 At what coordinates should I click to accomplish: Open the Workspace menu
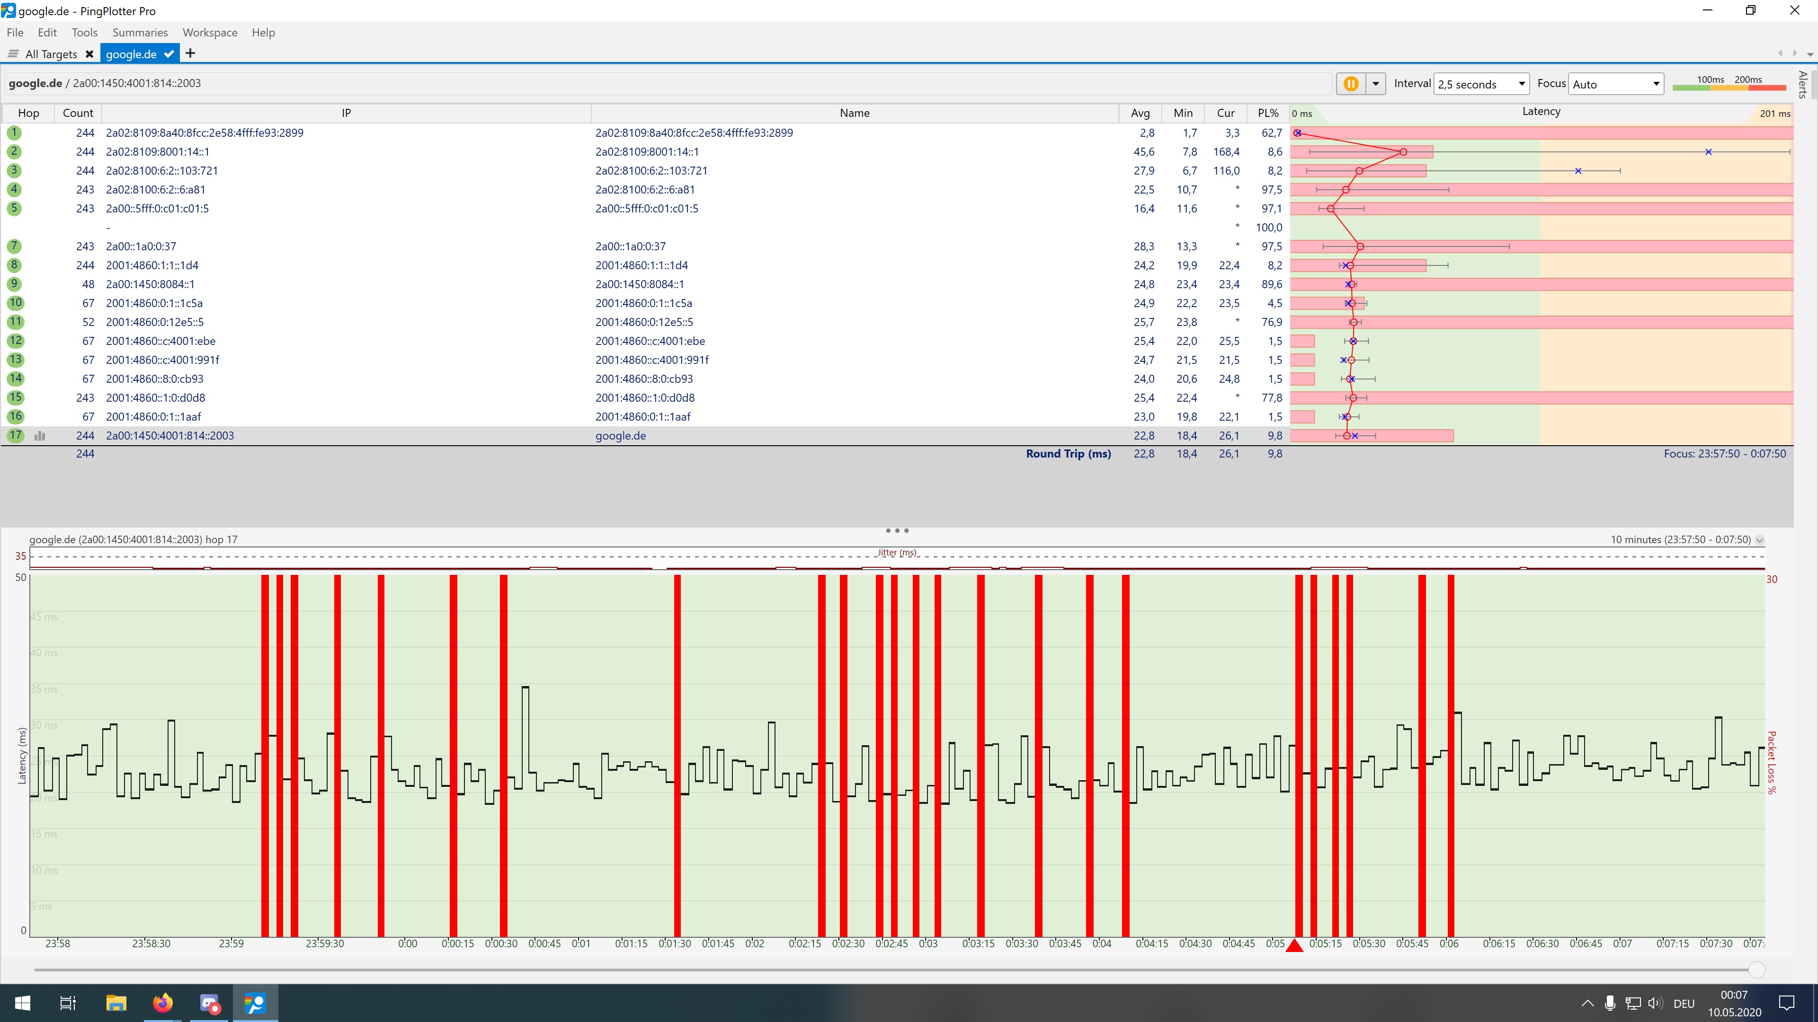(210, 33)
